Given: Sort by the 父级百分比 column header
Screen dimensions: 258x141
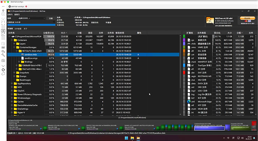Looking at the screenshot, I should 49,33.
